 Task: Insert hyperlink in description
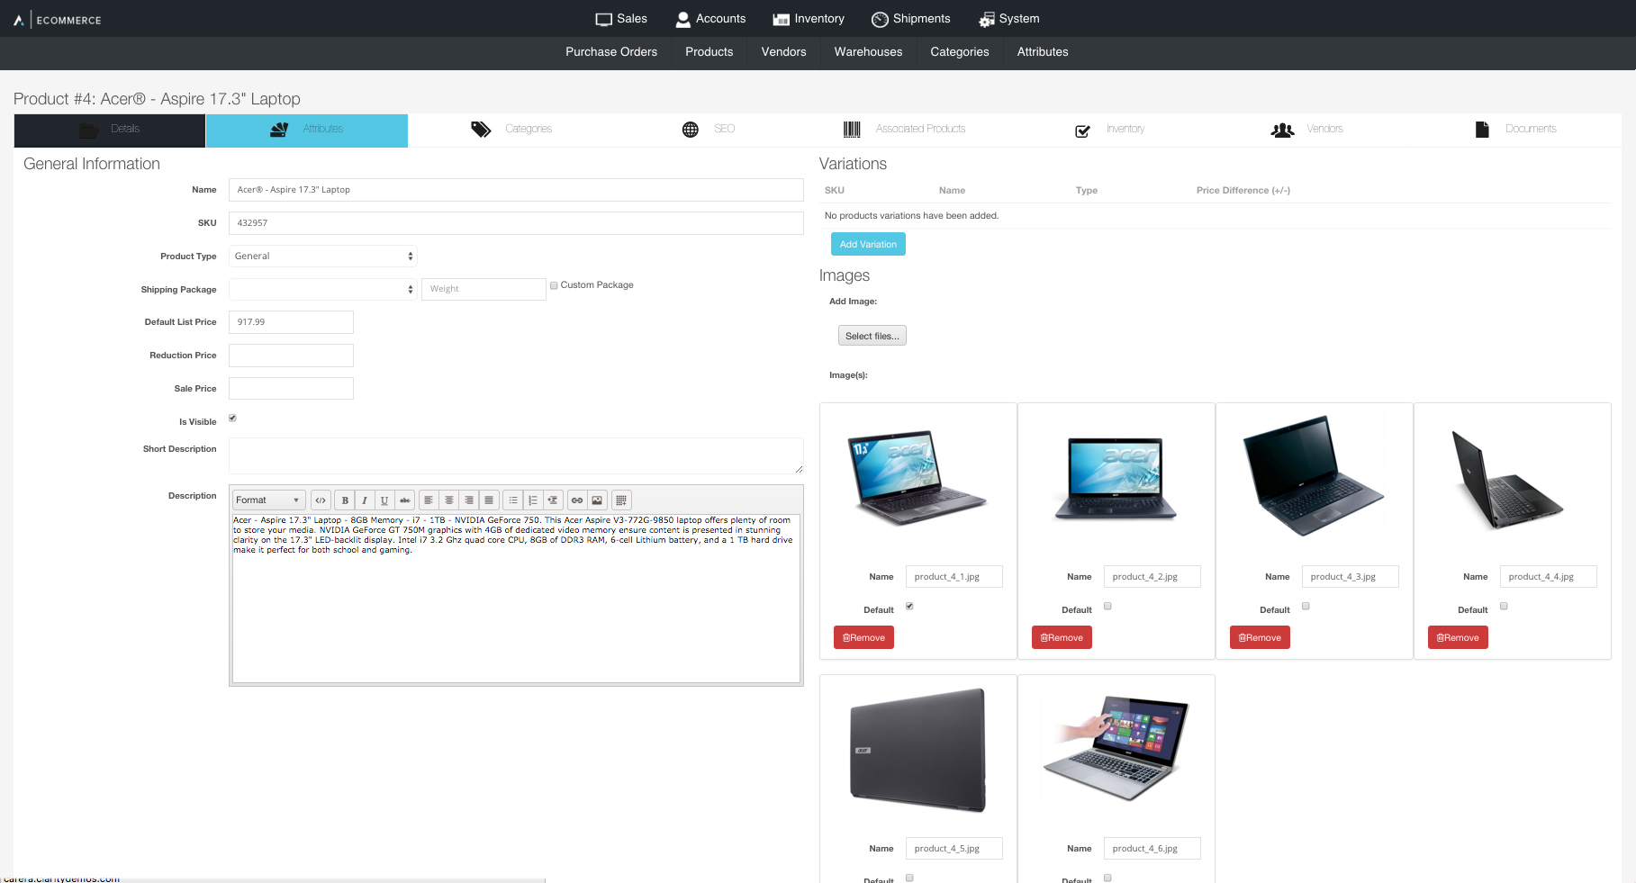pos(577,500)
